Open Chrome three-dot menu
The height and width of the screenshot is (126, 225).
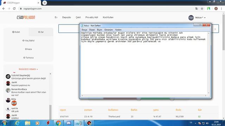point(221,8)
